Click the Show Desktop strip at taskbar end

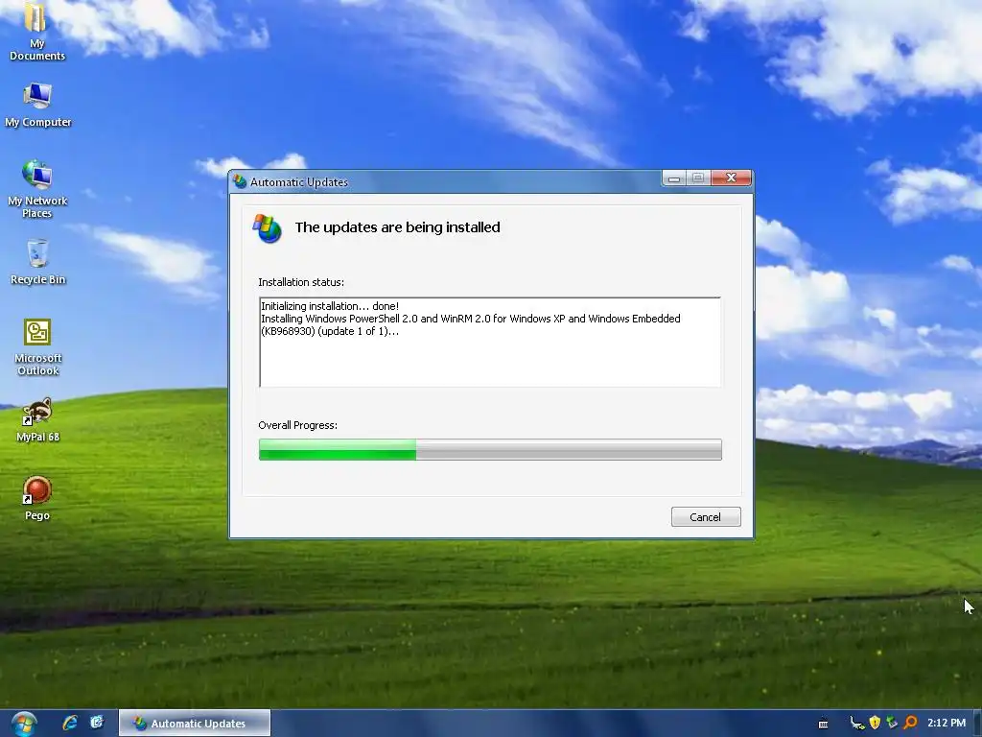[x=977, y=724]
